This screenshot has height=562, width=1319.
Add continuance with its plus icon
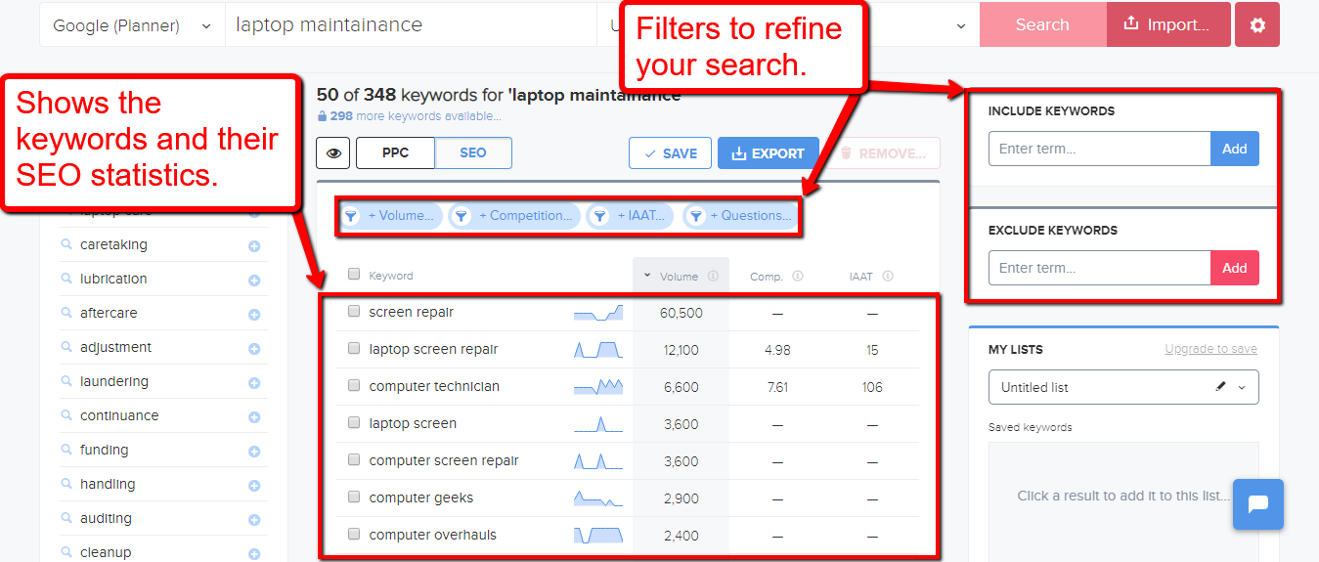point(254,417)
